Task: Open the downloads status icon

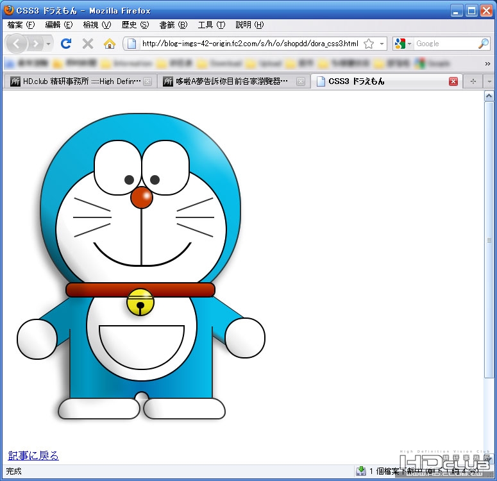Action: (361, 471)
